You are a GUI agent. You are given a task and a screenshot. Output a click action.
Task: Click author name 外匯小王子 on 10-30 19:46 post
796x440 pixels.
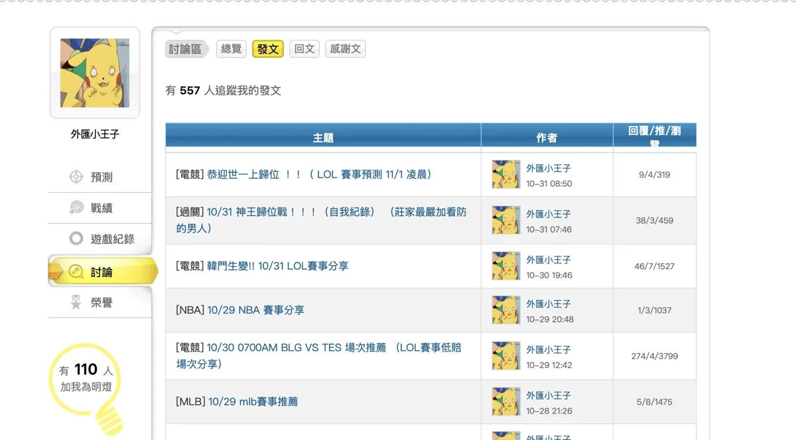(549, 260)
